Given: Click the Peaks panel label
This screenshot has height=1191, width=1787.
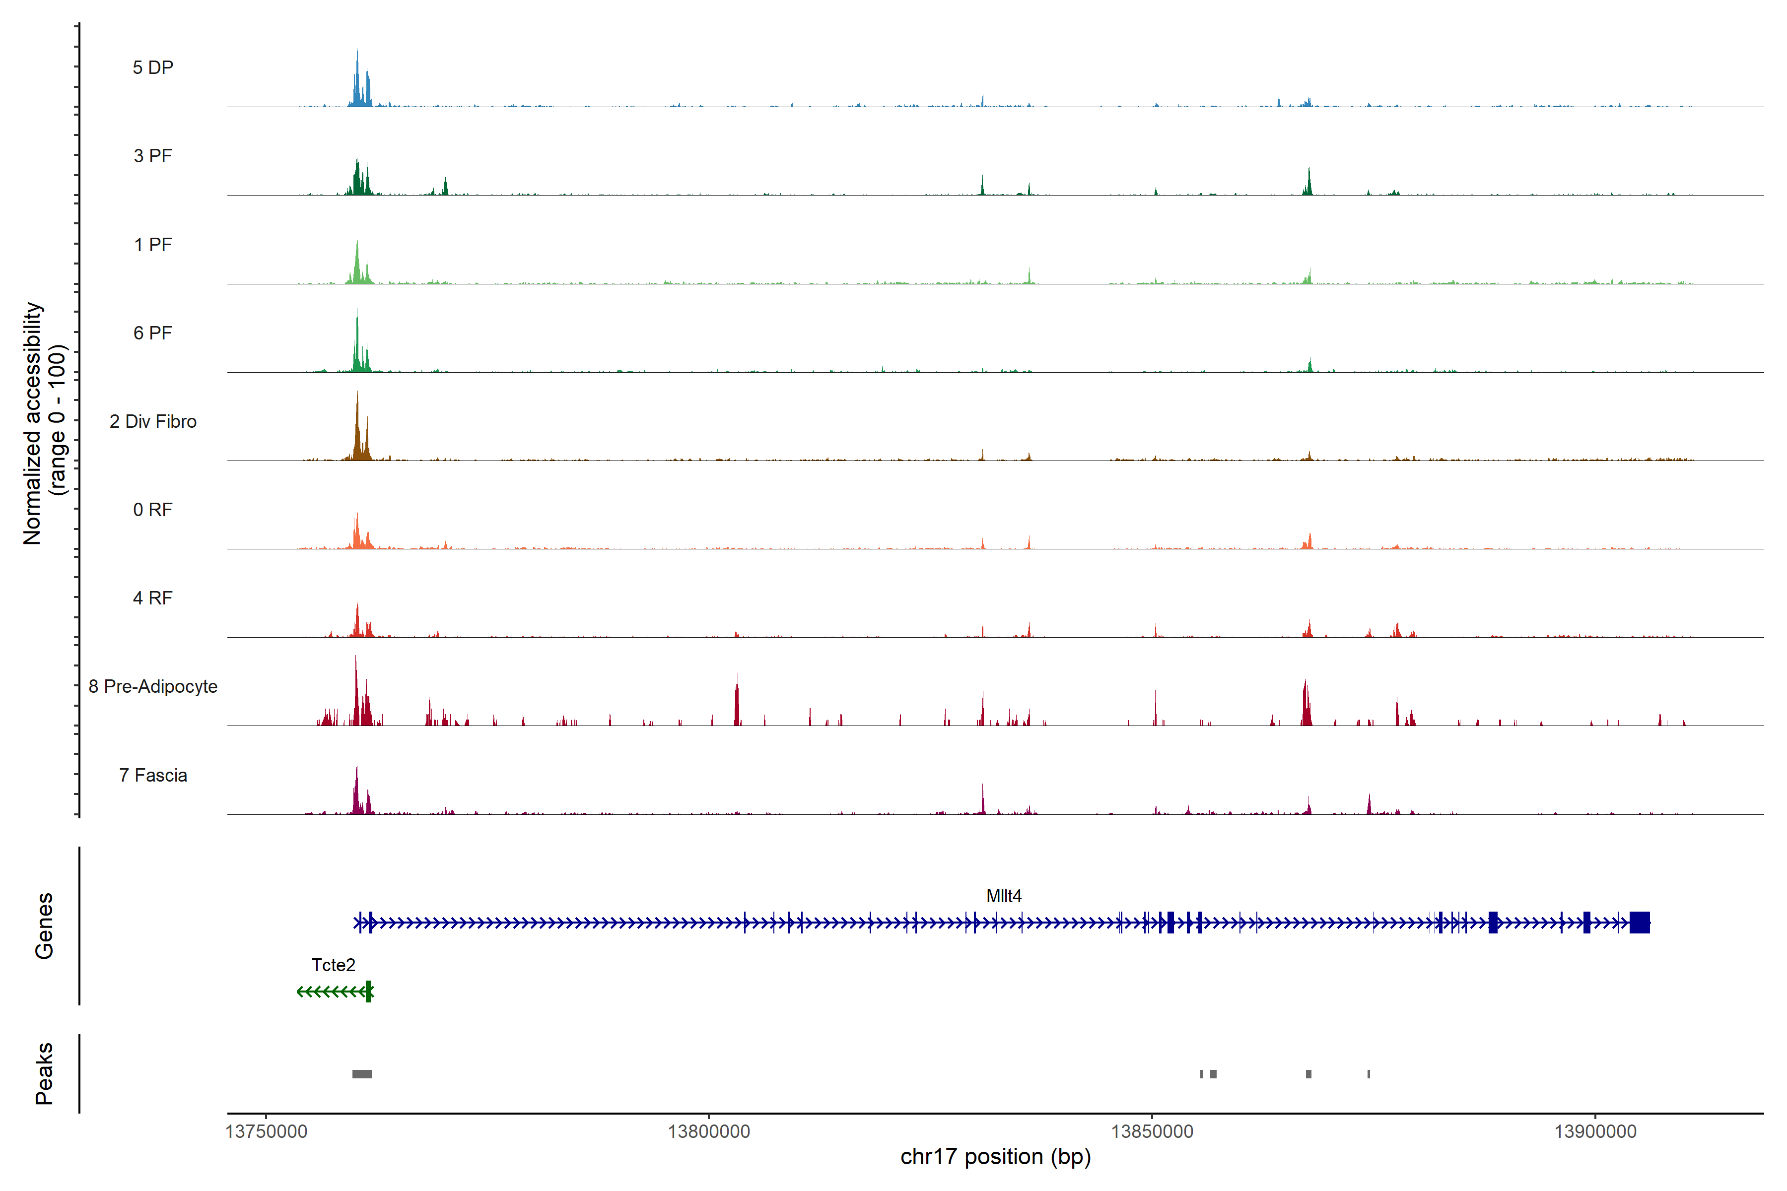Looking at the screenshot, I should pyautogui.click(x=44, y=1073).
